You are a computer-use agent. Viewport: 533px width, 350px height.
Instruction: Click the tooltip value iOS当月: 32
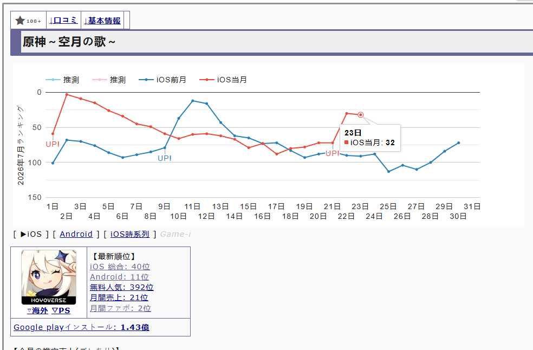click(369, 142)
